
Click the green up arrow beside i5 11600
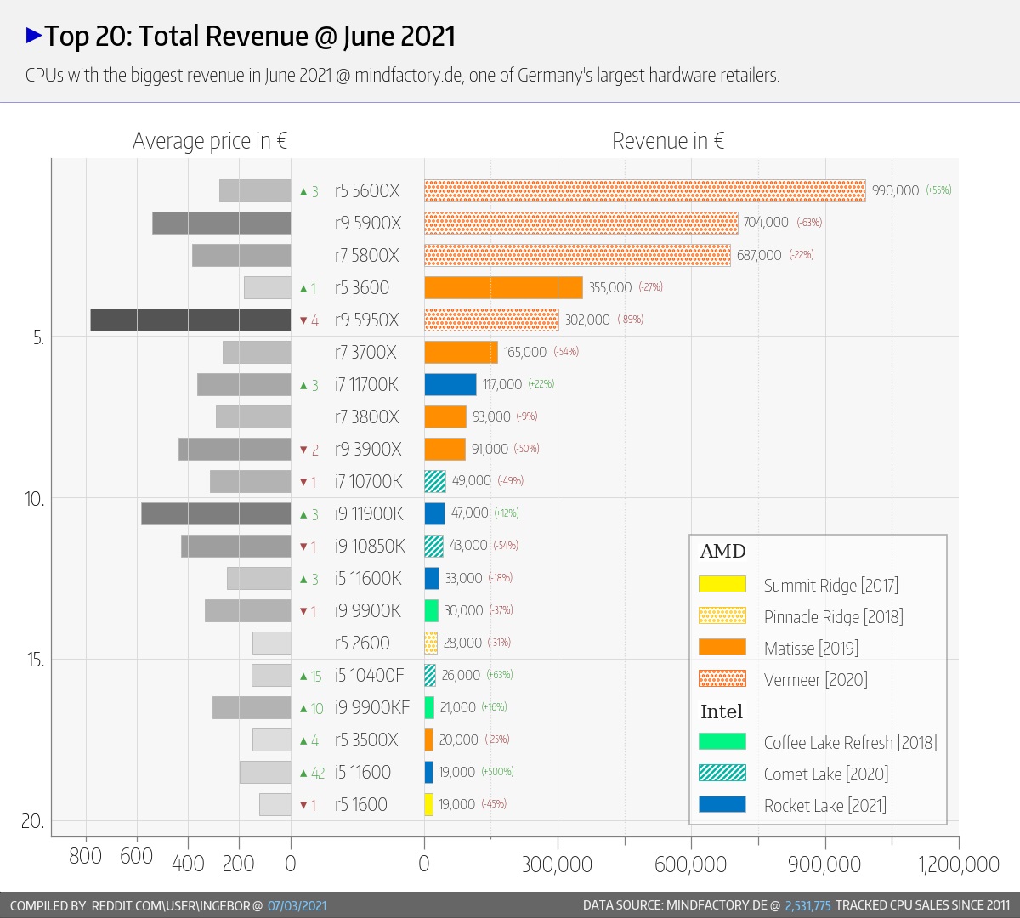303,773
